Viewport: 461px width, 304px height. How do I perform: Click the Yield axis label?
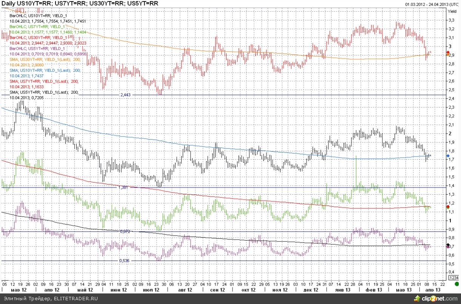click(x=452, y=11)
